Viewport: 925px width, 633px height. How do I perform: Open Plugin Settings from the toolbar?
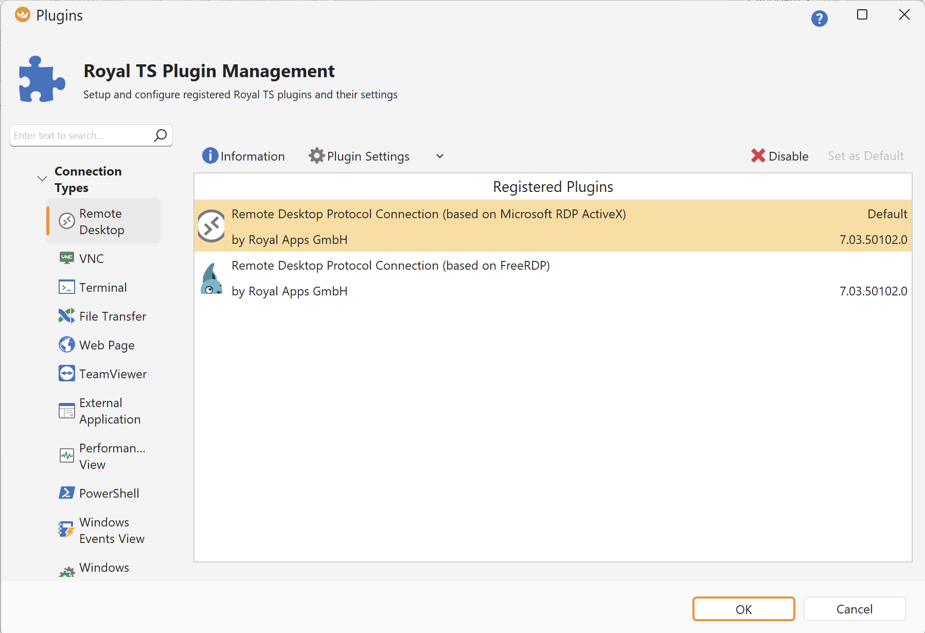(359, 156)
